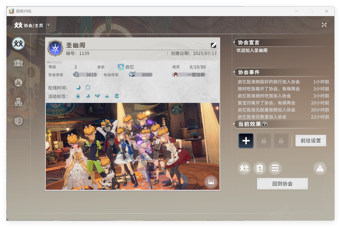Click the crown activity tag
Viewport: 341px width, 227px height.
point(107,96)
